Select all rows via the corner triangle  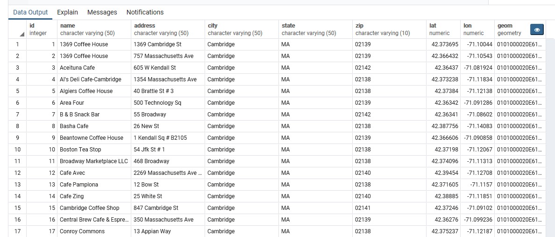(x=22, y=35)
